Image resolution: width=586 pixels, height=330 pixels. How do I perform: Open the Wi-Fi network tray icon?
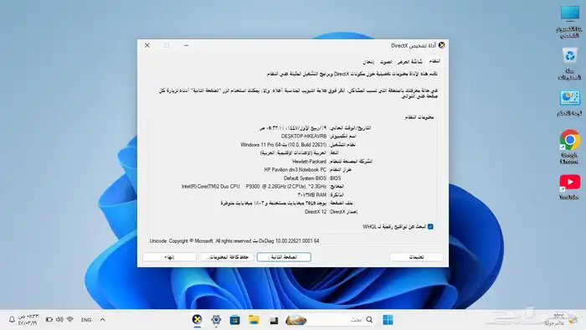[69, 320]
